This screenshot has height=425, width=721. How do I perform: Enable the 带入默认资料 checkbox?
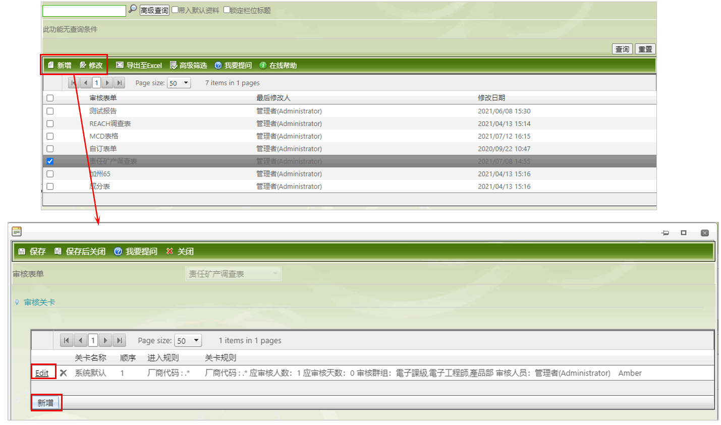(175, 10)
